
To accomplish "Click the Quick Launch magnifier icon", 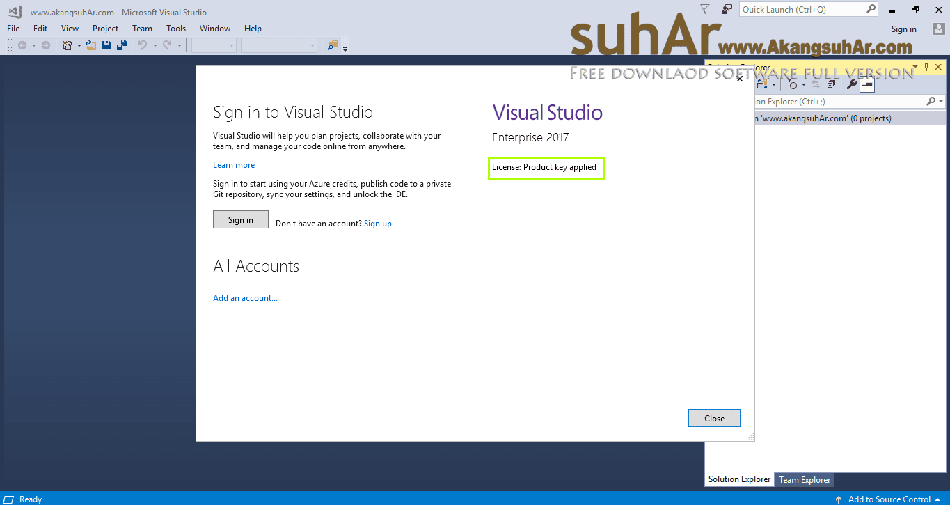I will tap(871, 9).
